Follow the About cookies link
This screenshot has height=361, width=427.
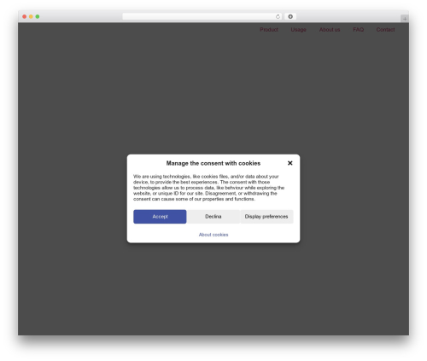coord(213,235)
